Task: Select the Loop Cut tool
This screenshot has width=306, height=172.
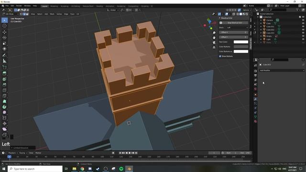Action: pos(4,90)
